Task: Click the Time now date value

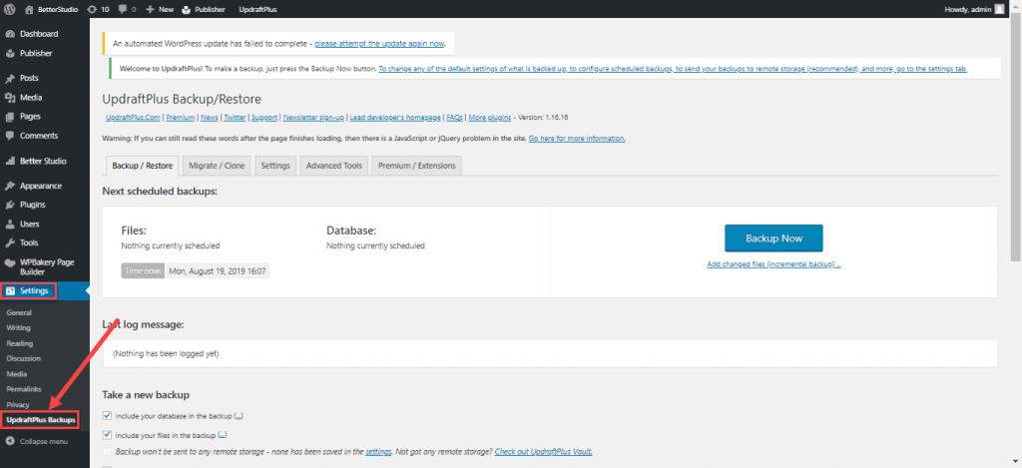Action: (218, 270)
